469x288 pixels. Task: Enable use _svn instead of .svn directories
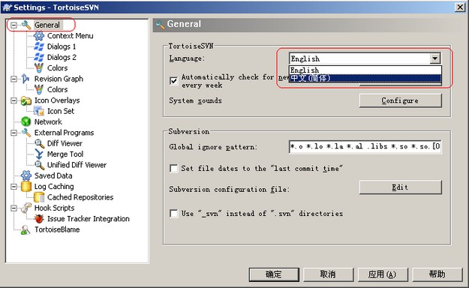coord(173,213)
